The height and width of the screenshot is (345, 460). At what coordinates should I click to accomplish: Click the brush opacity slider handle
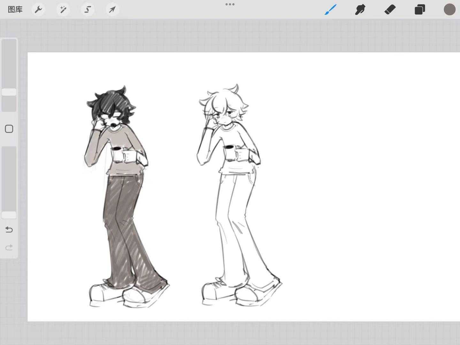pos(9,215)
